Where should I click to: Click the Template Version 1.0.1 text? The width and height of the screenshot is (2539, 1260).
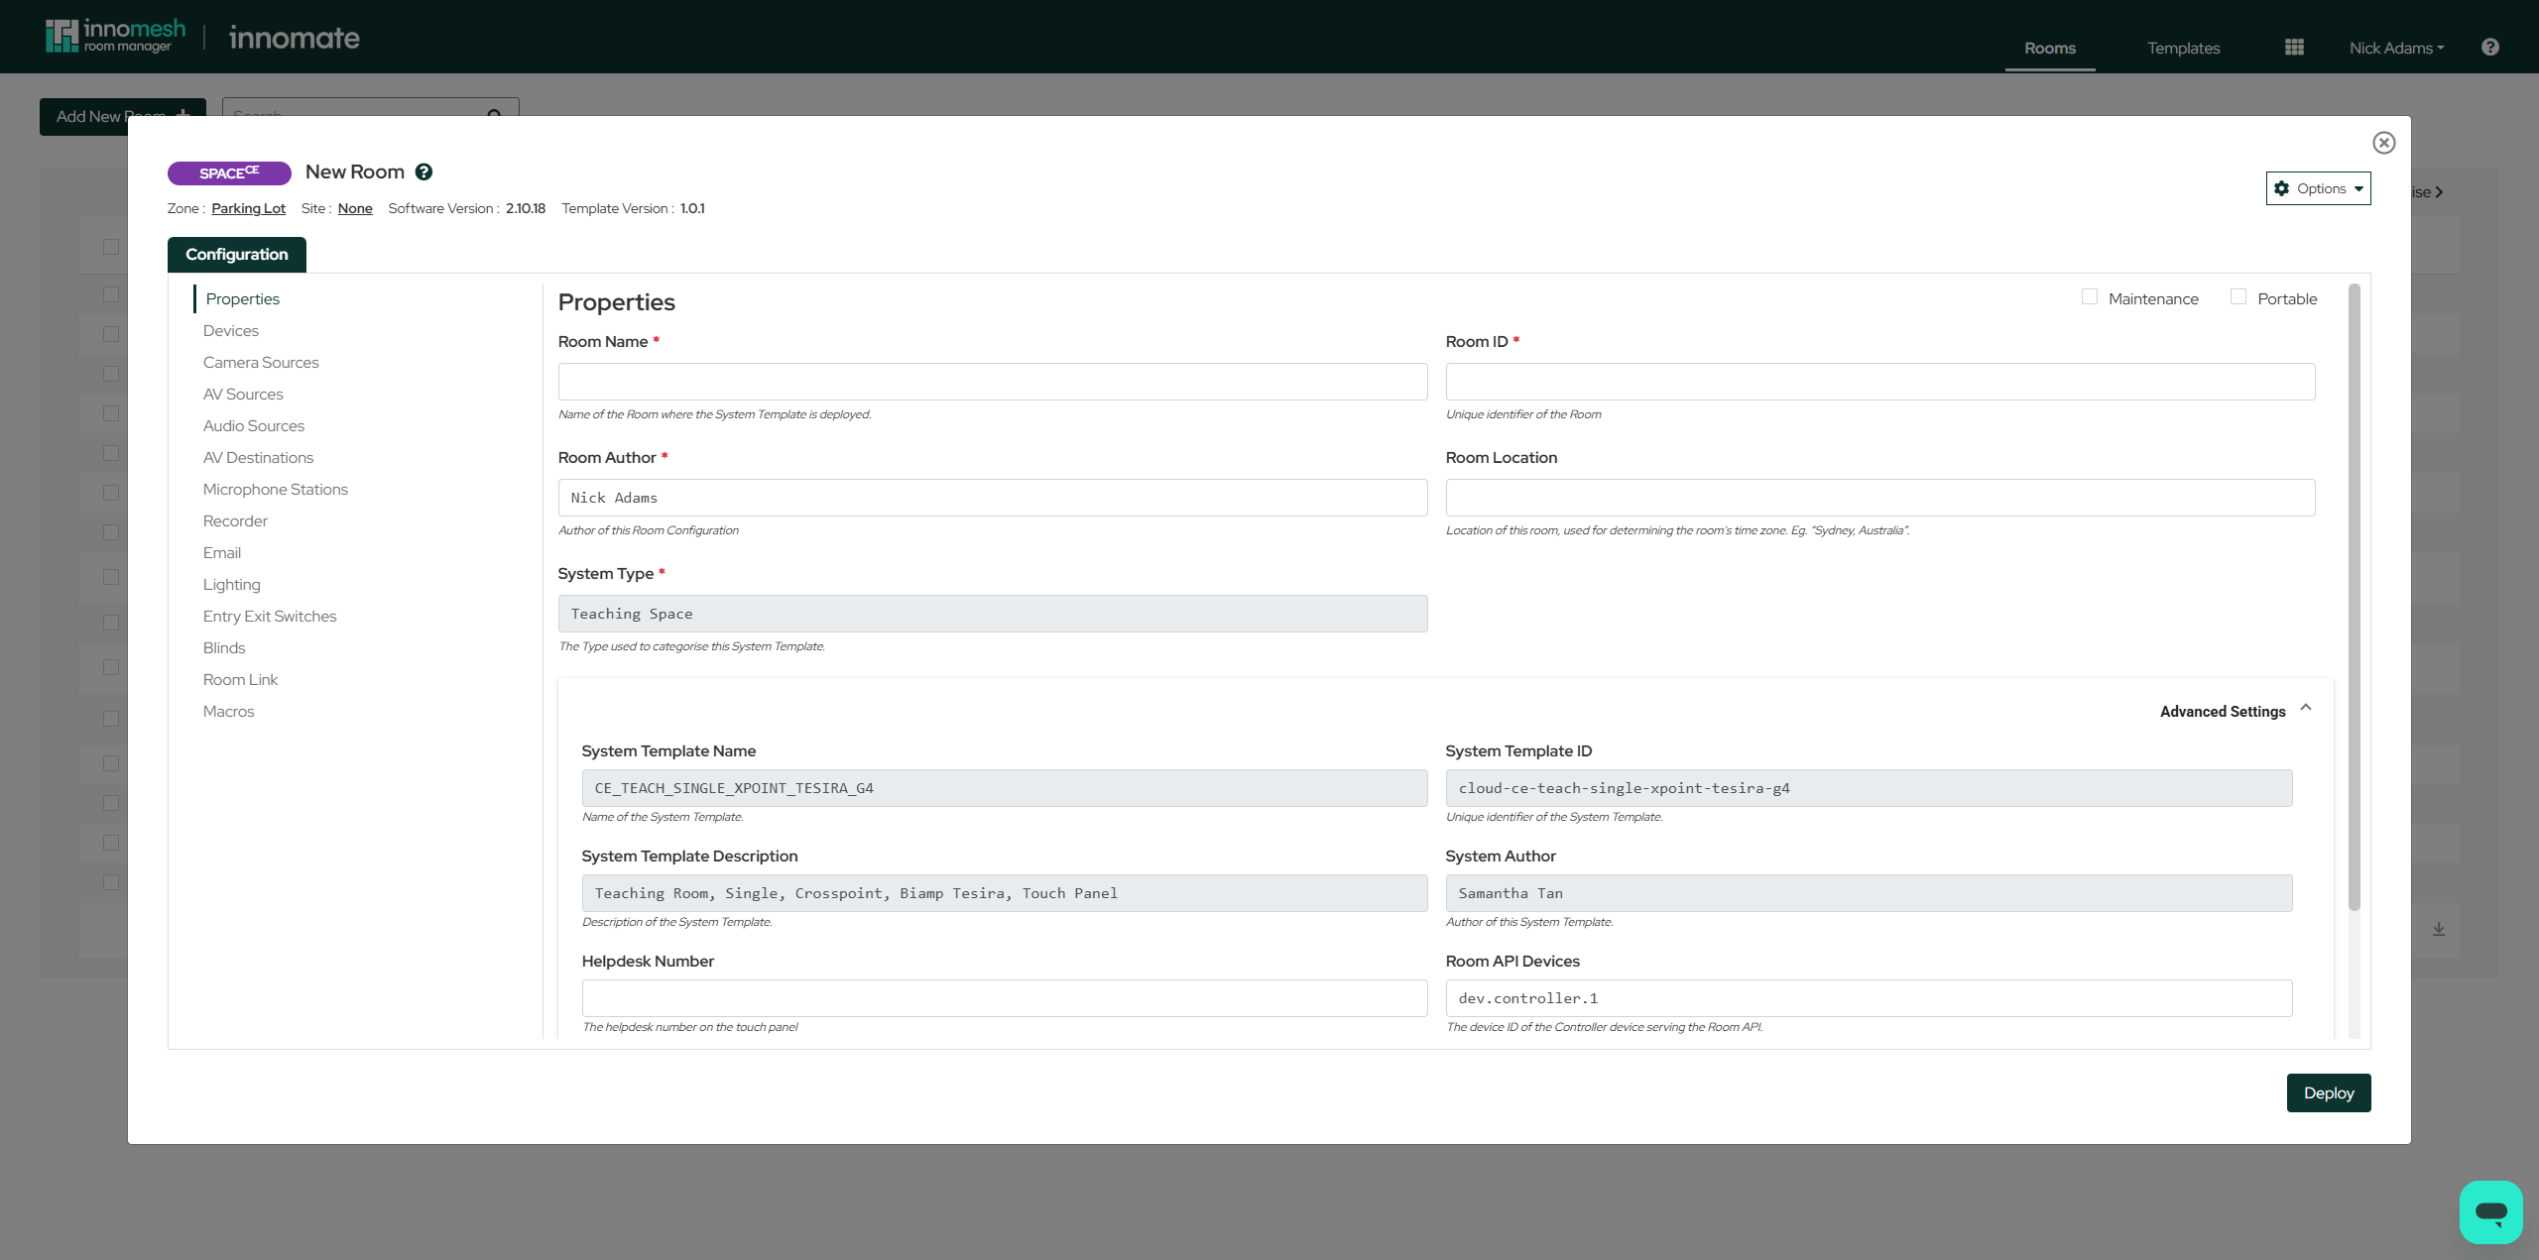pyautogui.click(x=633, y=208)
